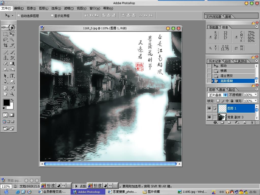Open 滤镜 menu
This screenshot has width=260, height=195.
pos(69,8)
